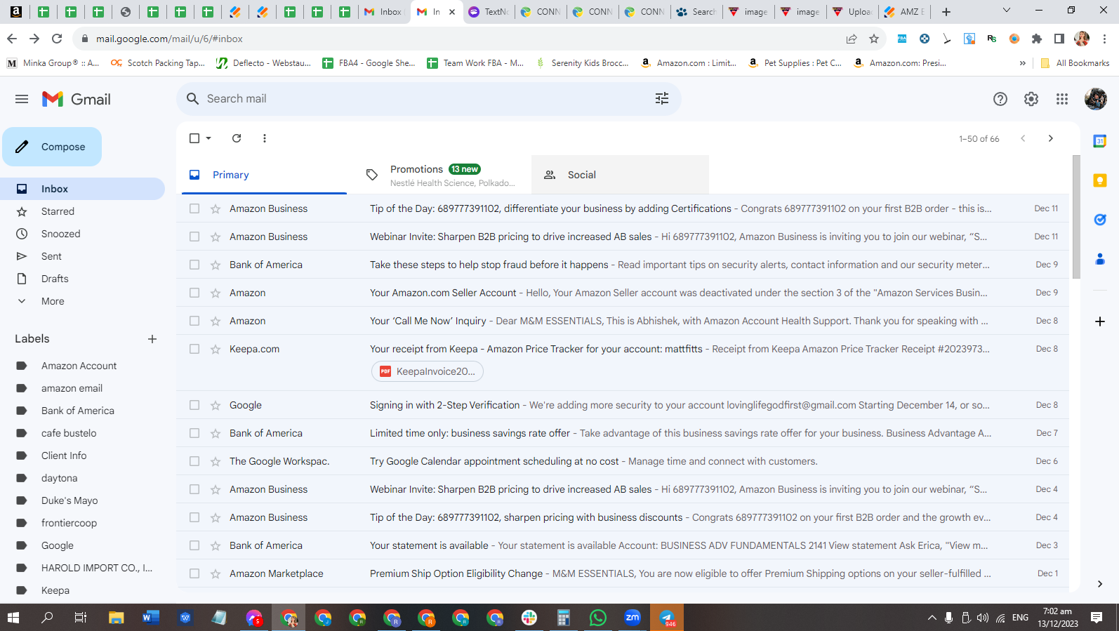Create new label plus icon

152,339
